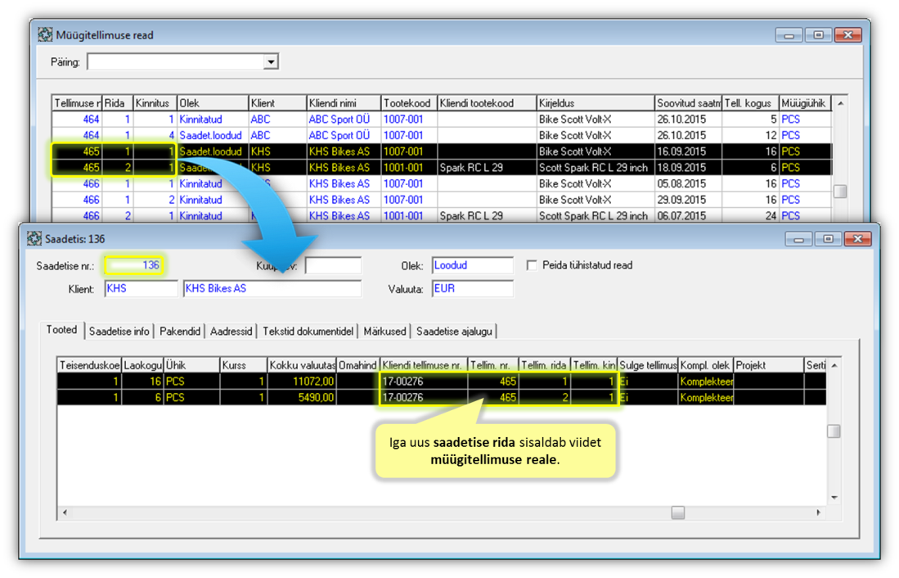
Task: Minimize the Saadetis: 136 window
Action: click(x=798, y=239)
